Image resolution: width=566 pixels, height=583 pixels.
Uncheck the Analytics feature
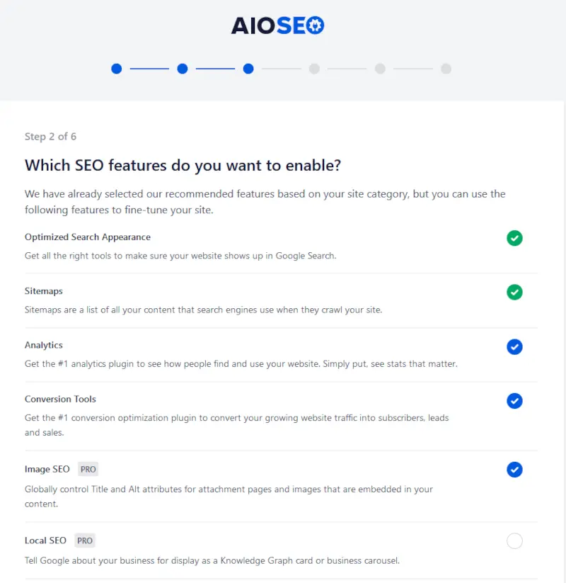coord(514,346)
